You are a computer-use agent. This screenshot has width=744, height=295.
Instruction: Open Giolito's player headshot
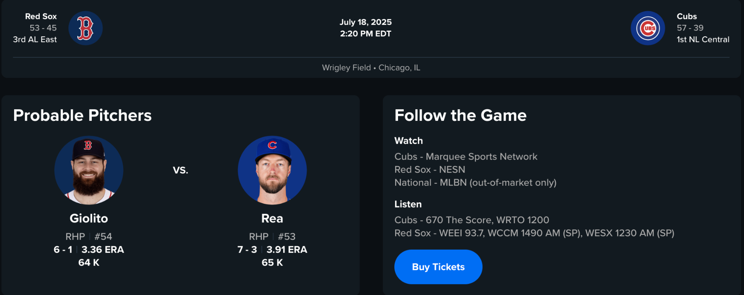pos(89,170)
